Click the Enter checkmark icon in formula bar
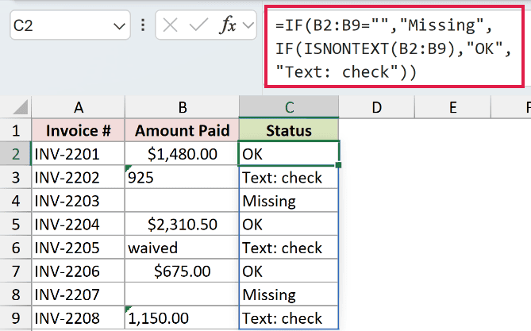 tap(198, 25)
